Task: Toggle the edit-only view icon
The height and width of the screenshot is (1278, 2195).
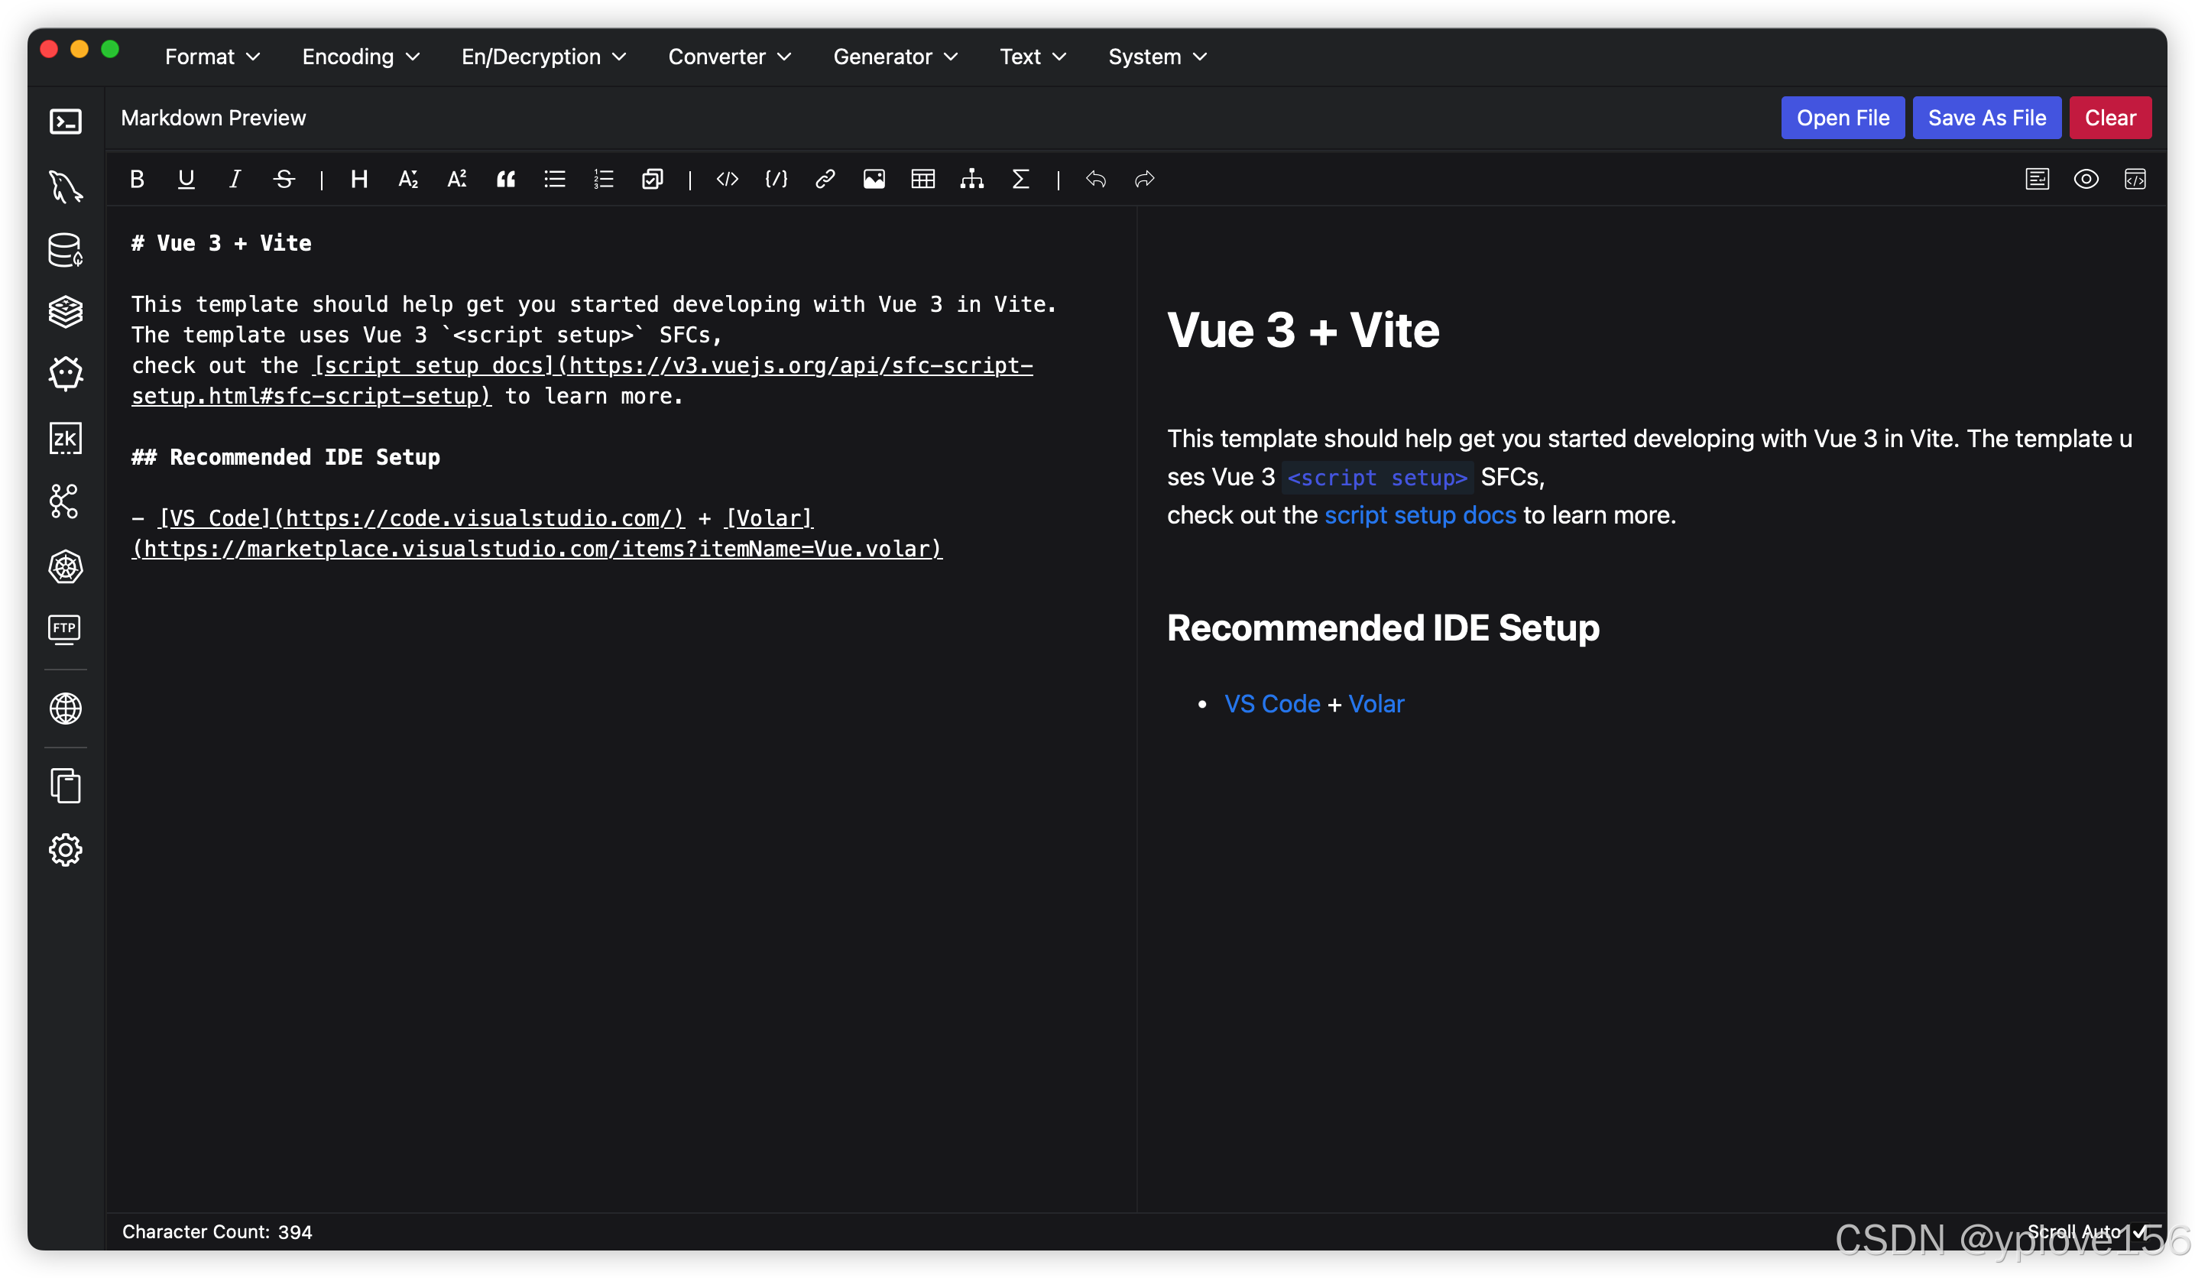Action: [2037, 180]
